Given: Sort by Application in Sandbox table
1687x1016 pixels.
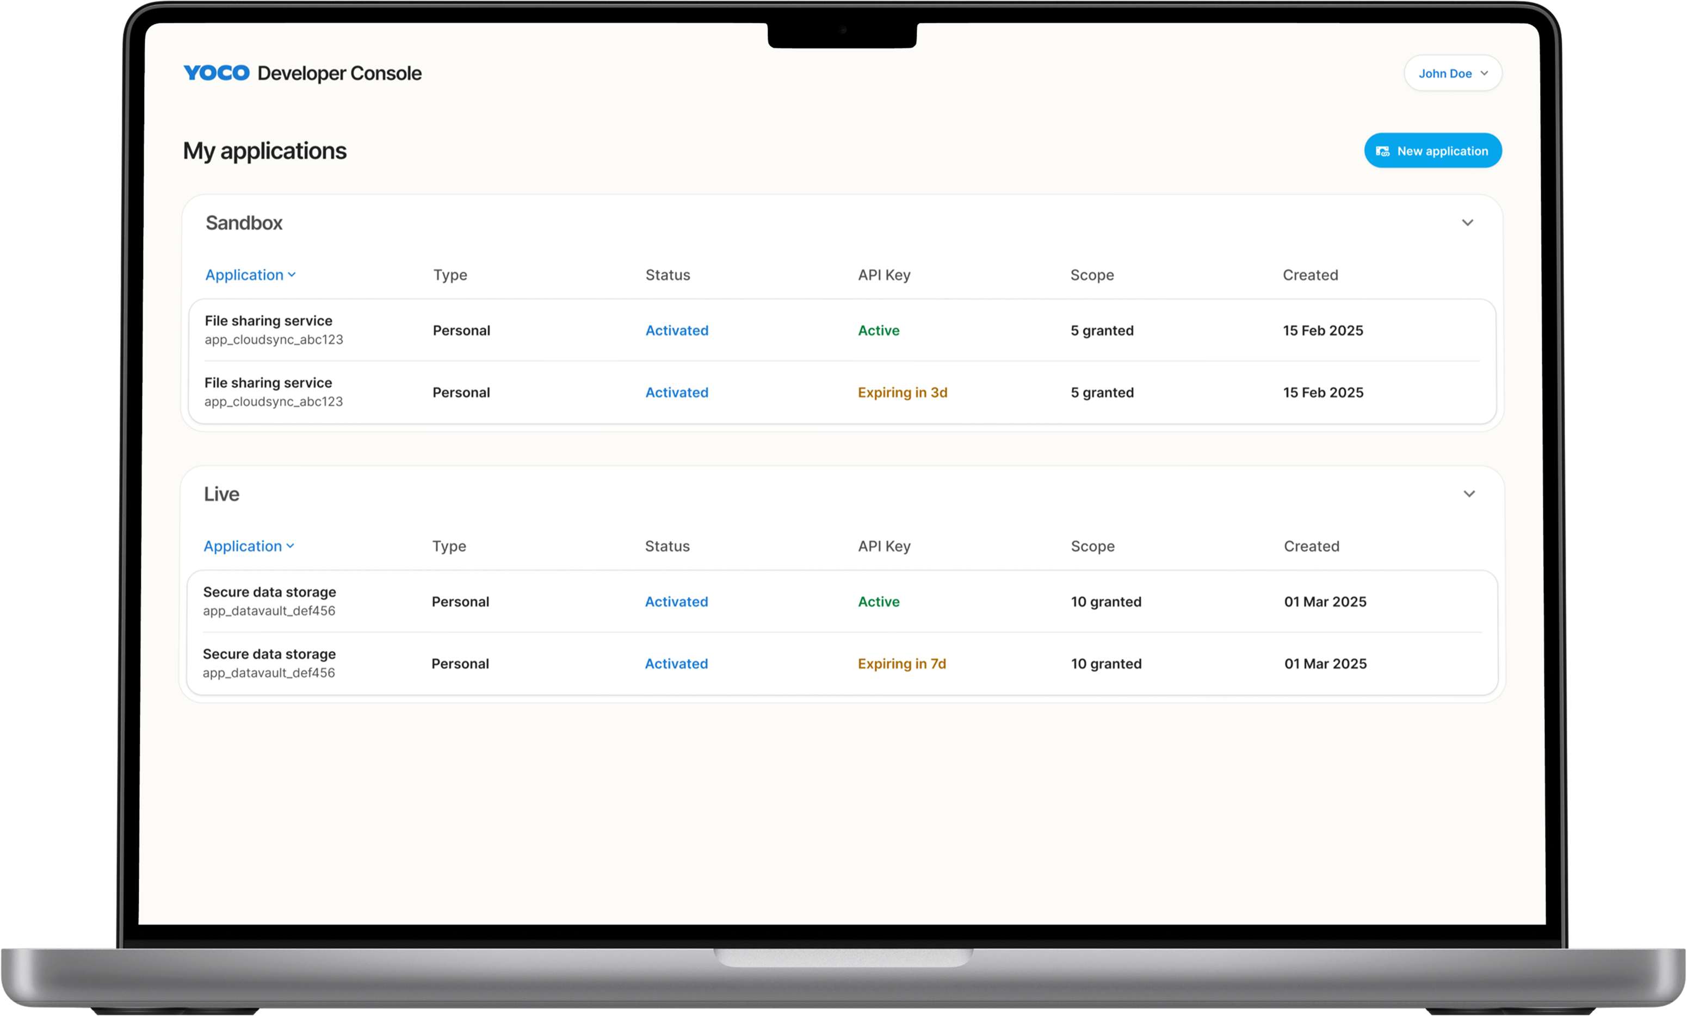Looking at the screenshot, I should click(251, 275).
